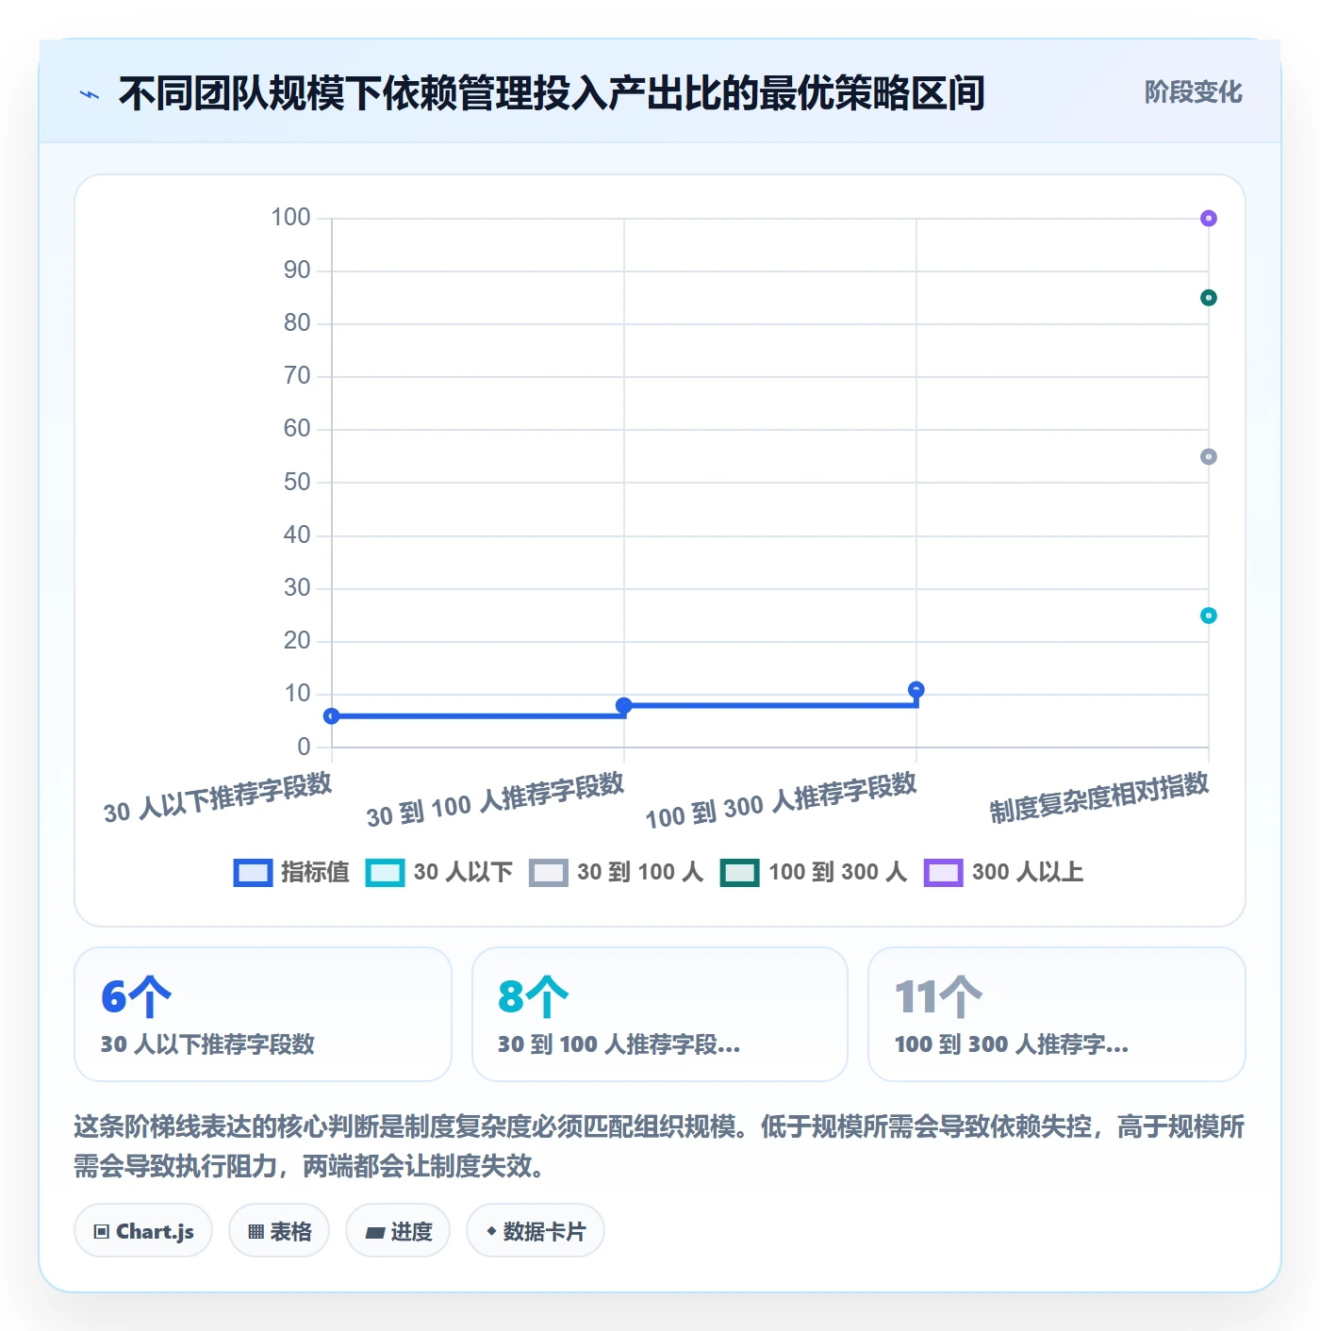The height and width of the screenshot is (1331, 1320).
Task: Click the chart title 不同团队规模下依赖管理投入产出比的最优策略区间
Action: [552, 93]
